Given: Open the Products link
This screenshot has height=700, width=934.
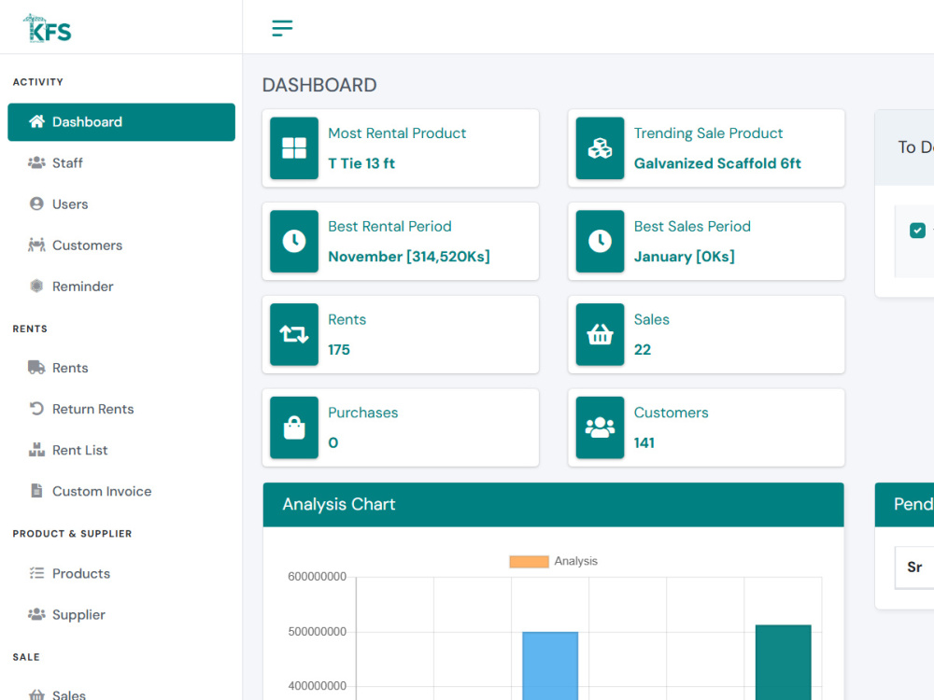Looking at the screenshot, I should 121,573.
